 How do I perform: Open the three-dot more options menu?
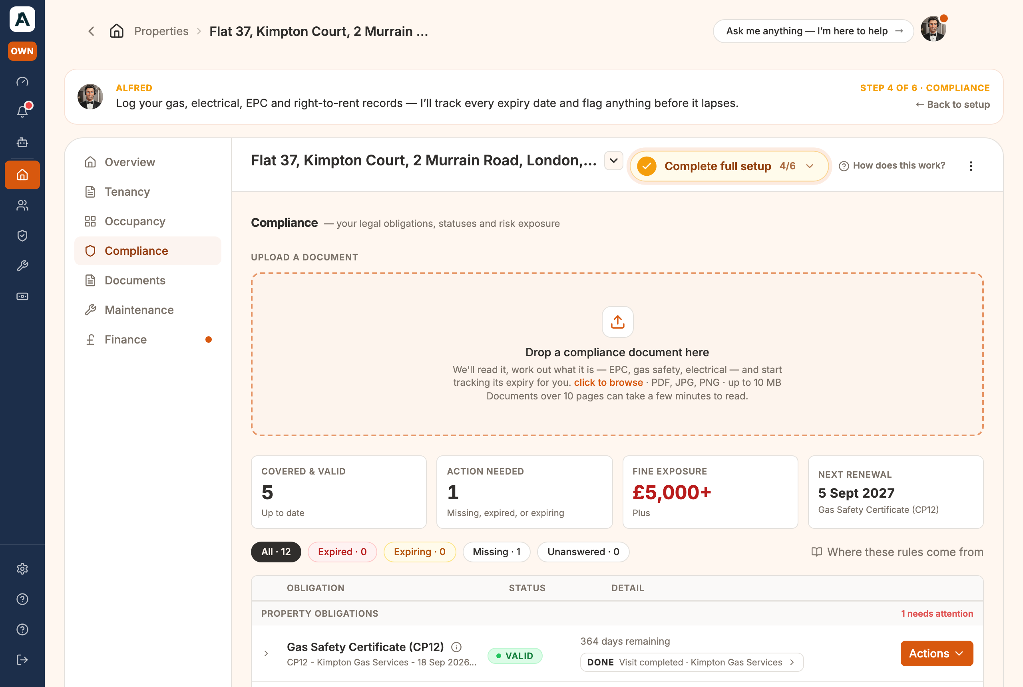971,166
